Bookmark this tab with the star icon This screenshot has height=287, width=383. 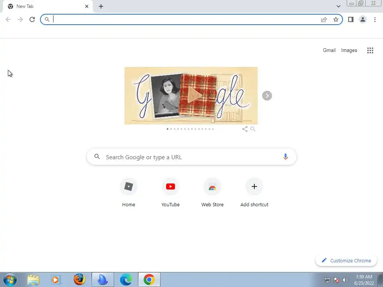click(336, 19)
